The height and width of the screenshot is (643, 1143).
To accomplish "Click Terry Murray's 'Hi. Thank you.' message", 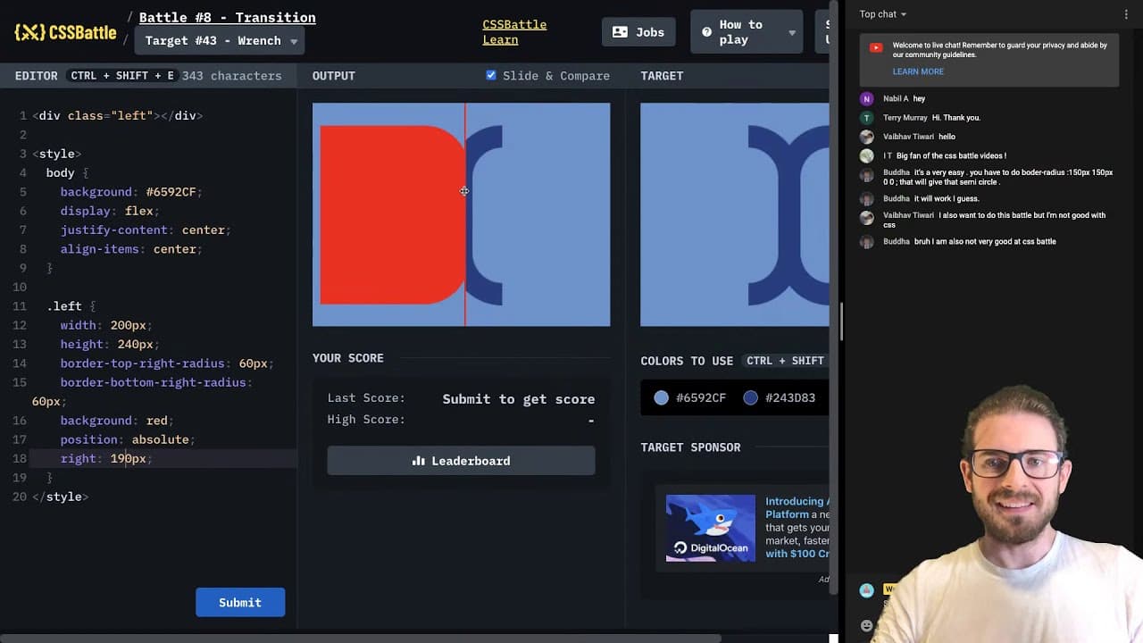I will 956,118.
